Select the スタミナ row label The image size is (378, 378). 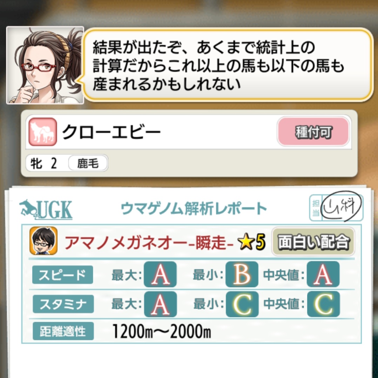pyautogui.click(x=63, y=304)
